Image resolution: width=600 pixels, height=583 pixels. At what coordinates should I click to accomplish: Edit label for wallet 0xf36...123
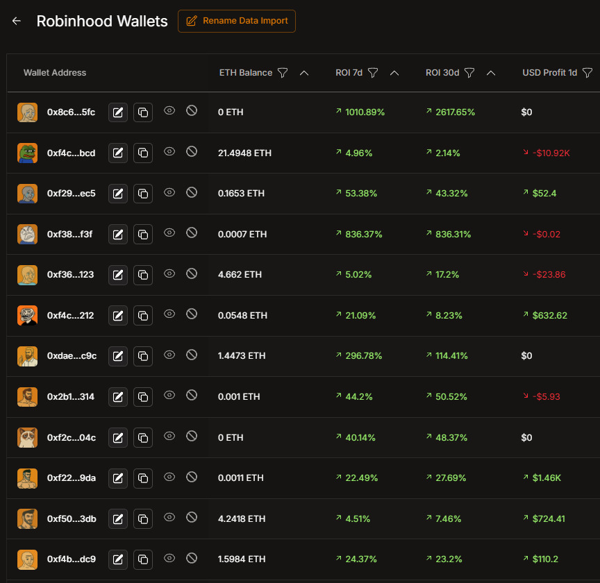pos(118,275)
